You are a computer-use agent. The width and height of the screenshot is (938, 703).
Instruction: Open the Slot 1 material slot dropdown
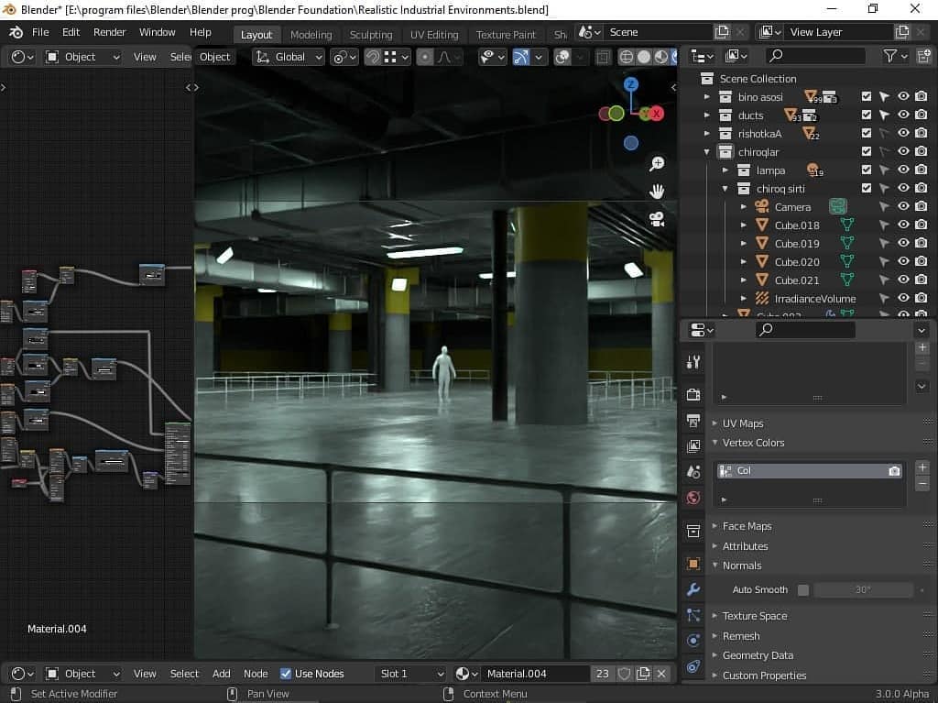pos(411,674)
